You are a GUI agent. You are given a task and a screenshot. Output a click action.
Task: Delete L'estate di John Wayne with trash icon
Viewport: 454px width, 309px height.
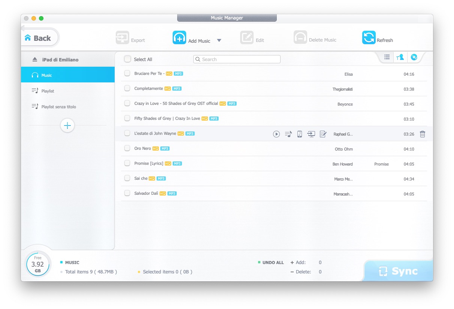(x=423, y=134)
